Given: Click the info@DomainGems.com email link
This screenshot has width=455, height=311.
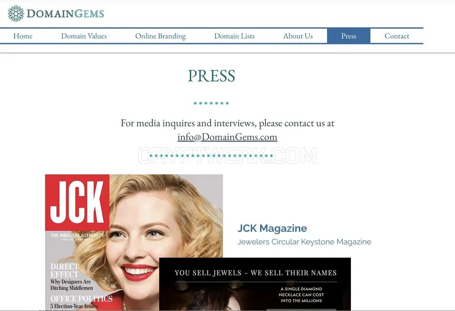Looking at the screenshot, I should [227, 137].
